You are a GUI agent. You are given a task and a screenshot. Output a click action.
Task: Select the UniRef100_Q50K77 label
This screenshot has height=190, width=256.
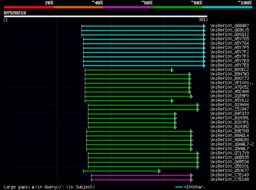tap(230, 171)
